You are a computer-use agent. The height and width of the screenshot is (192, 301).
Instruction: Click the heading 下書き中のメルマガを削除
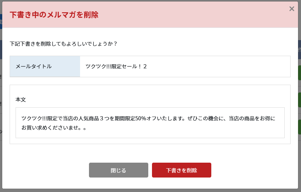click(x=54, y=15)
